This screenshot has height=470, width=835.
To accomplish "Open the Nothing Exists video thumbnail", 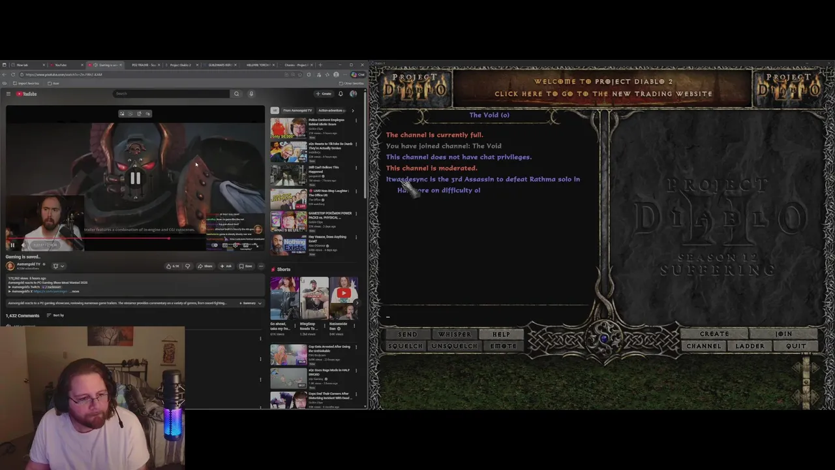I will [x=288, y=246].
